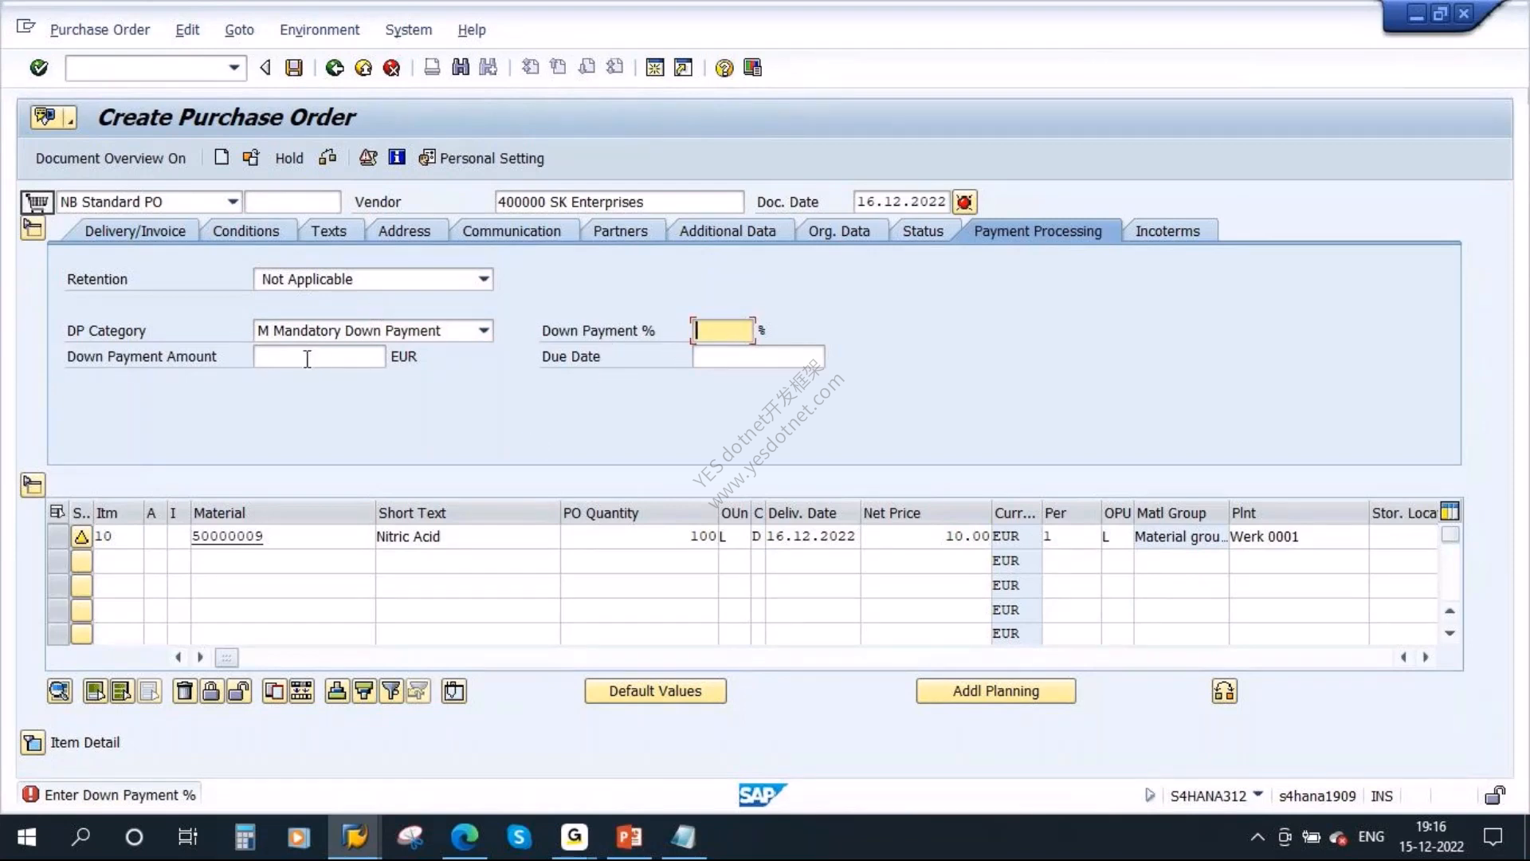1530x861 pixels.
Task: Click the Hold button
Action: (x=289, y=158)
